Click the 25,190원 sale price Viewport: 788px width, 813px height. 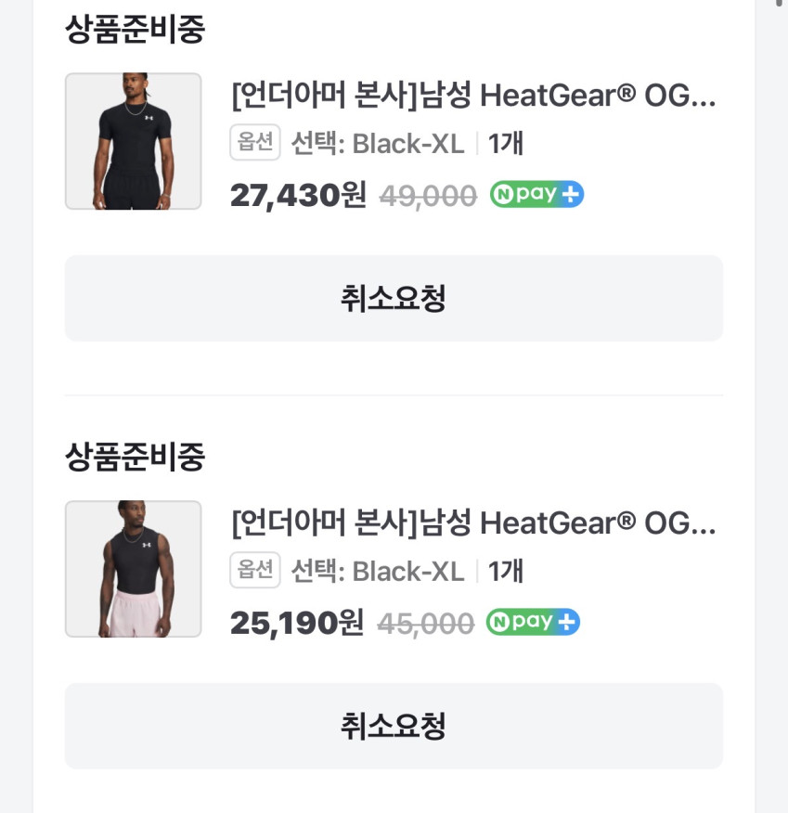[296, 624]
